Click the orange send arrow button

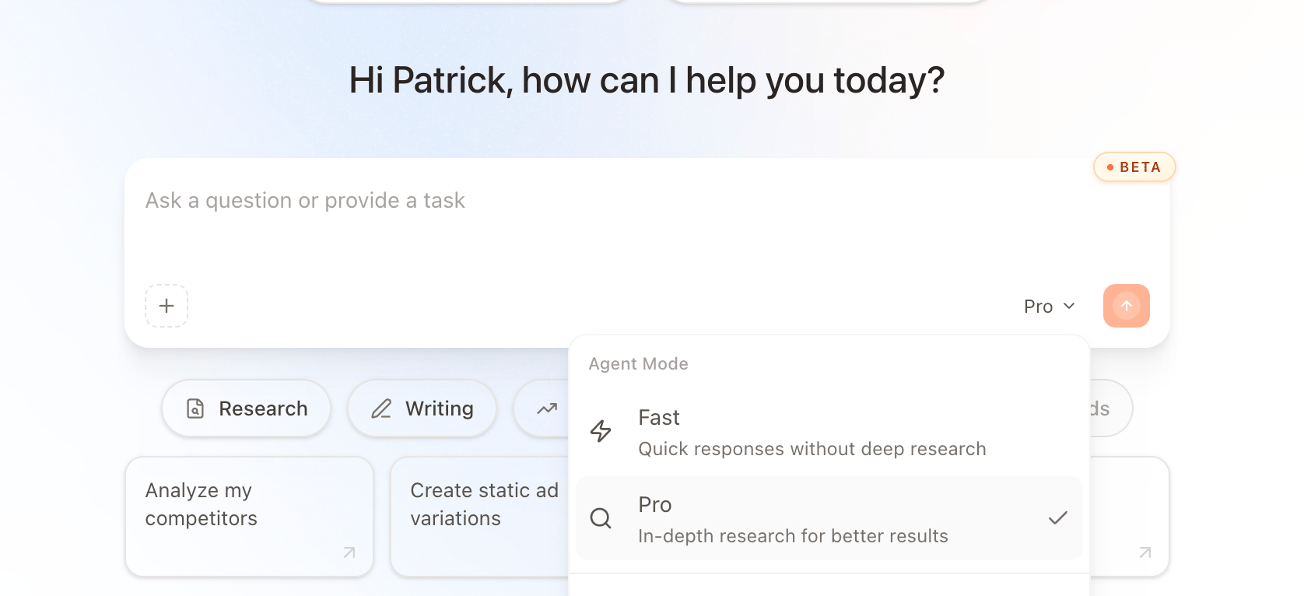tap(1126, 306)
